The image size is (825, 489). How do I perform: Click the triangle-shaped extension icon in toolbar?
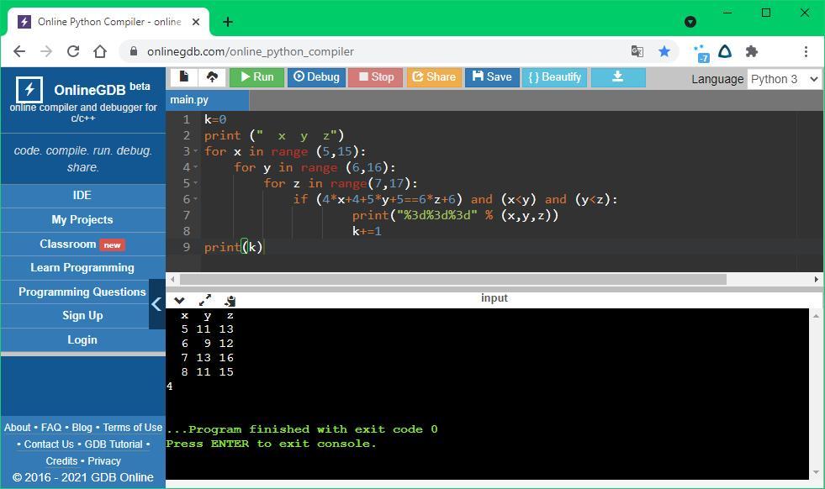point(726,51)
